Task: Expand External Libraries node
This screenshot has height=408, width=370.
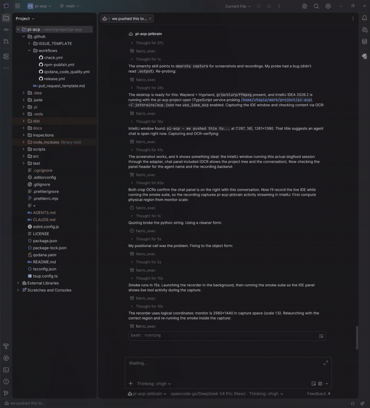Action: point(18,283)
